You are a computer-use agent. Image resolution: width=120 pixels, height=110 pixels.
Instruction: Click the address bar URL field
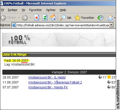pos(63,25)
